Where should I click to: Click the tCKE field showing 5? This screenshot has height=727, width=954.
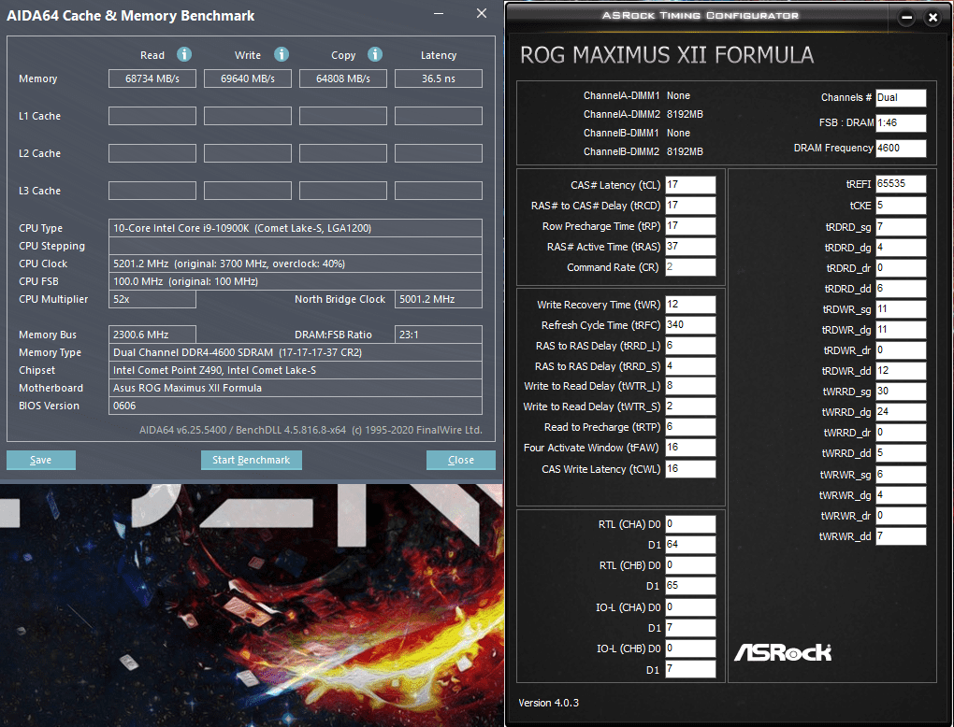pyautogui.click(x=901, y=206)
